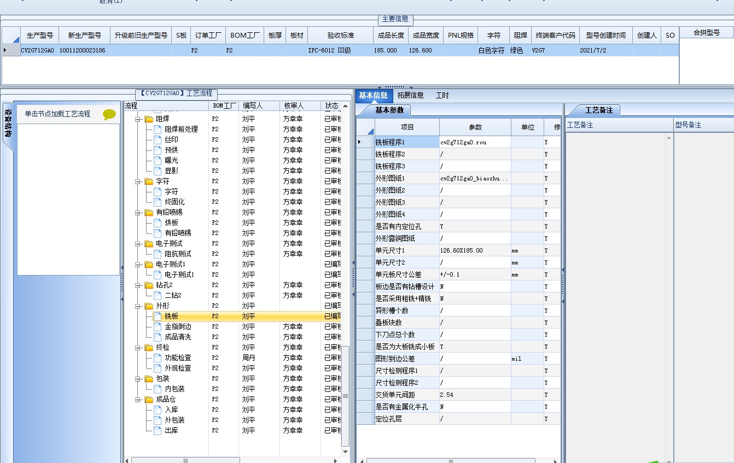
Task: Open the 工时 tab
Action: (x=442, y=95)
